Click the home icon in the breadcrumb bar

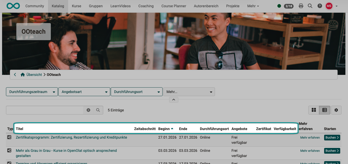[23, 74]
